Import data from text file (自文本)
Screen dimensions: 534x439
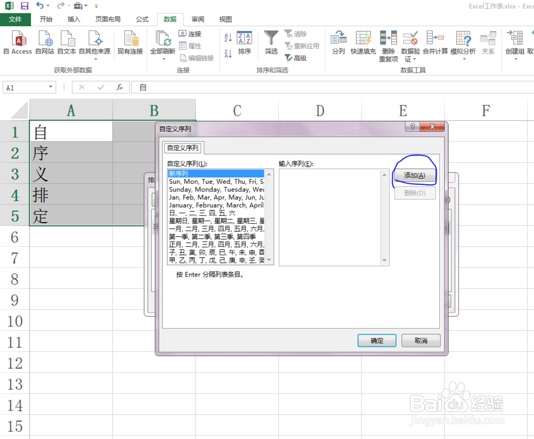tap(67, 42)
